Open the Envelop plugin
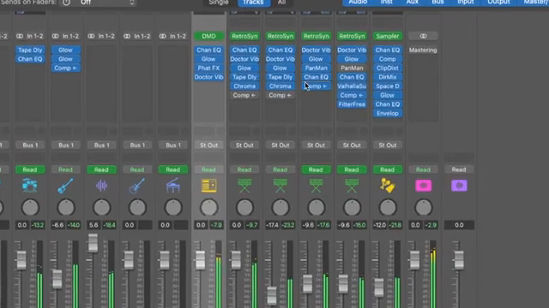 pyautogui.click(x=387, y=114)
